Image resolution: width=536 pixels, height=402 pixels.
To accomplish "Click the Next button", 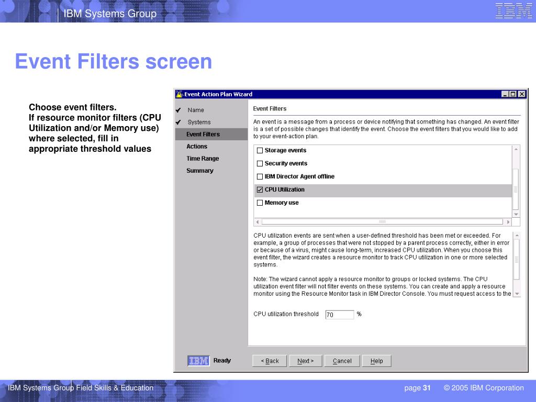I will pos(306,361).
